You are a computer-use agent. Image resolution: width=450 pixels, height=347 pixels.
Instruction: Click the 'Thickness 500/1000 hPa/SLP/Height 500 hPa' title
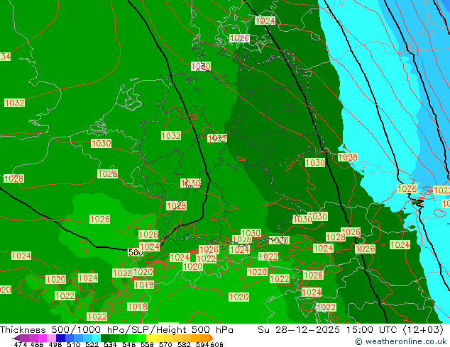[116, 330]
